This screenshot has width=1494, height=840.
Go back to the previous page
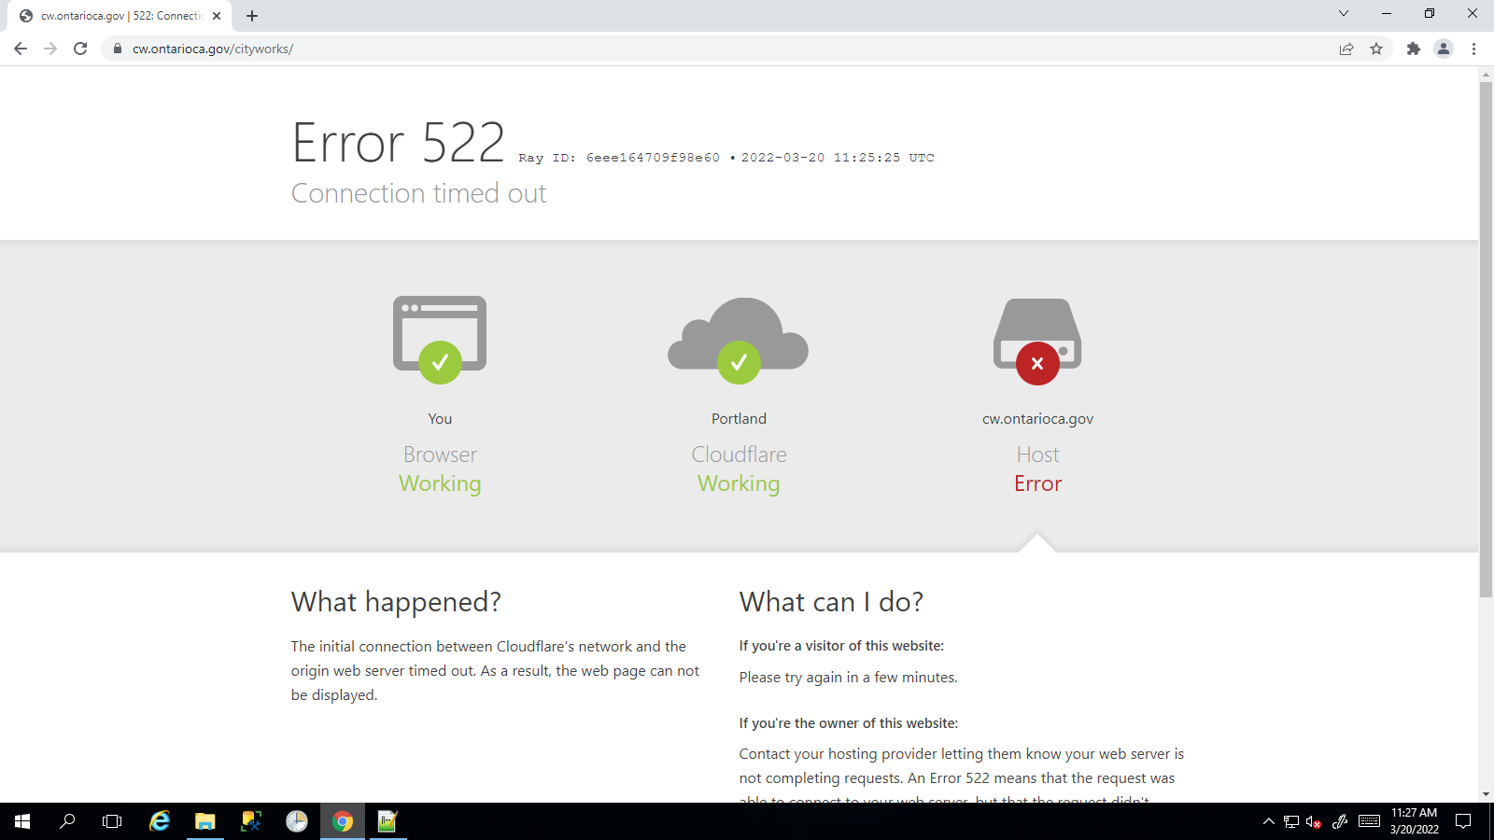pos(21,49)
